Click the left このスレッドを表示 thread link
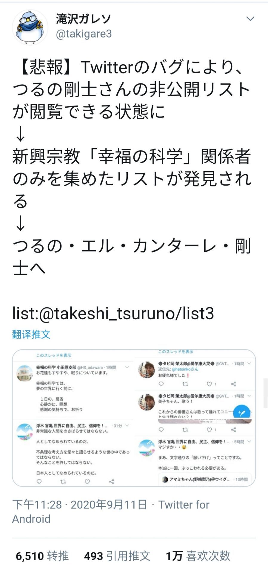Screen dimensions: 268x574 pyautogui.click(x=54, y=355)
